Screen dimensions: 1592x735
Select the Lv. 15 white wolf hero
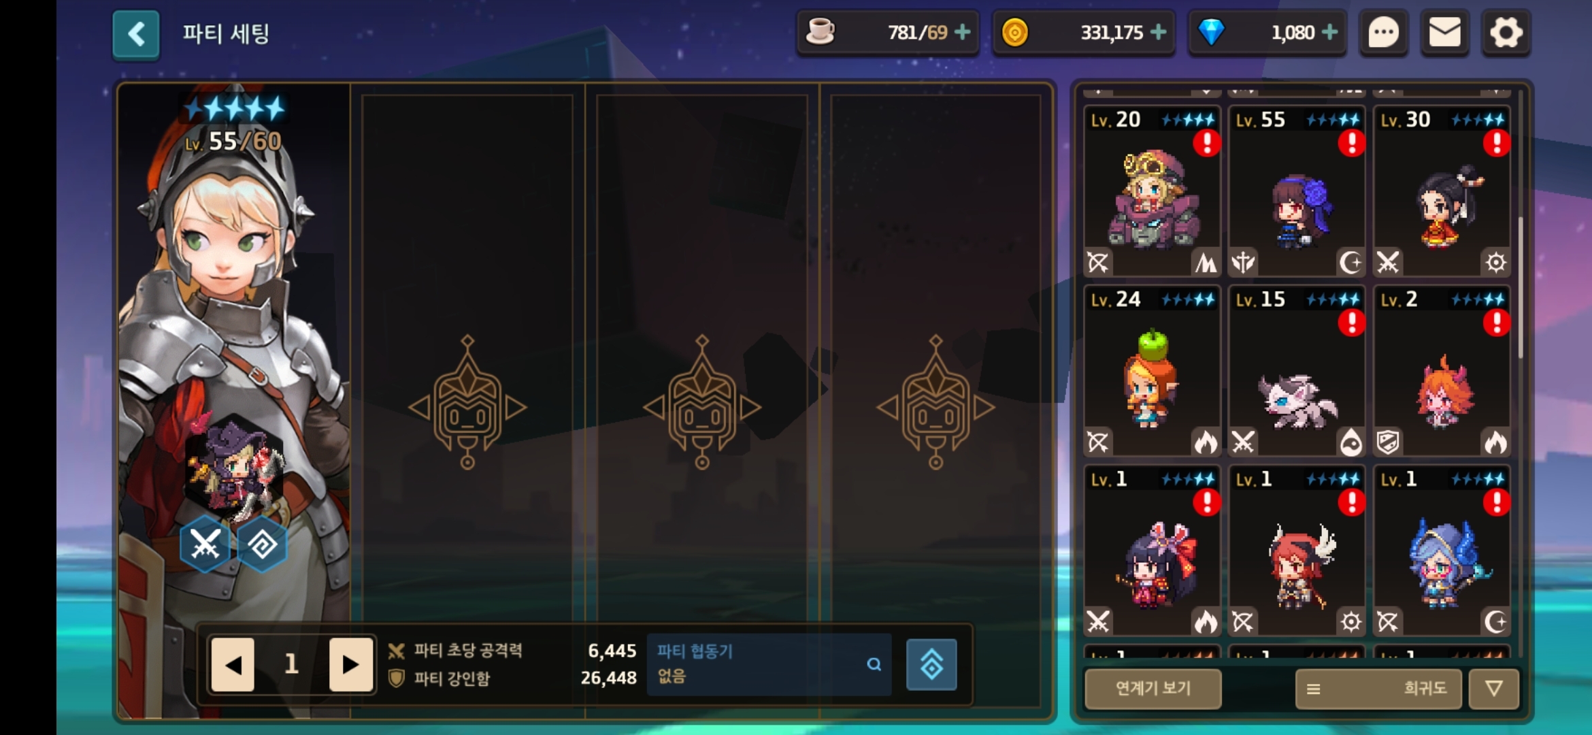[1297, 371]
